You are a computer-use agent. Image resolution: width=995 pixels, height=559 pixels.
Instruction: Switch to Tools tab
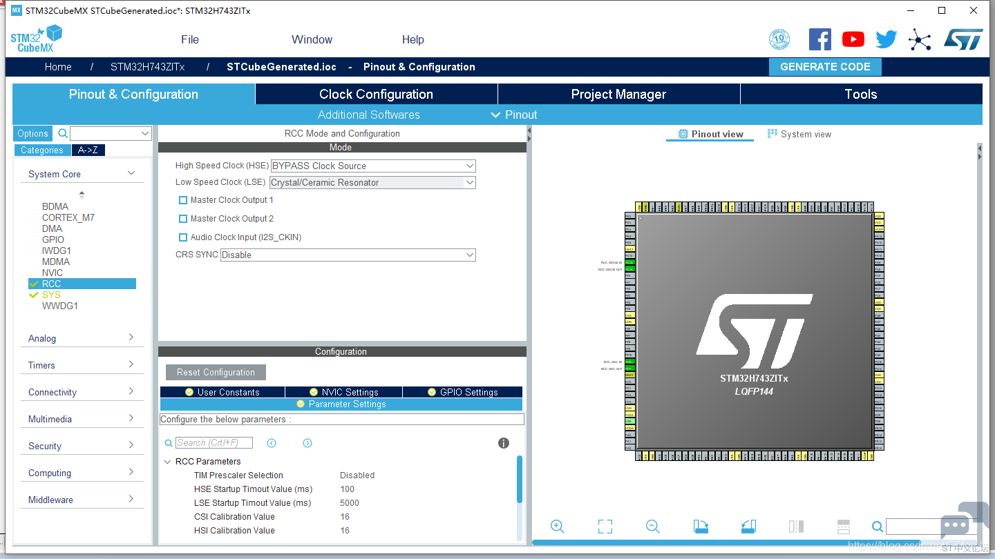click(861, 95)
